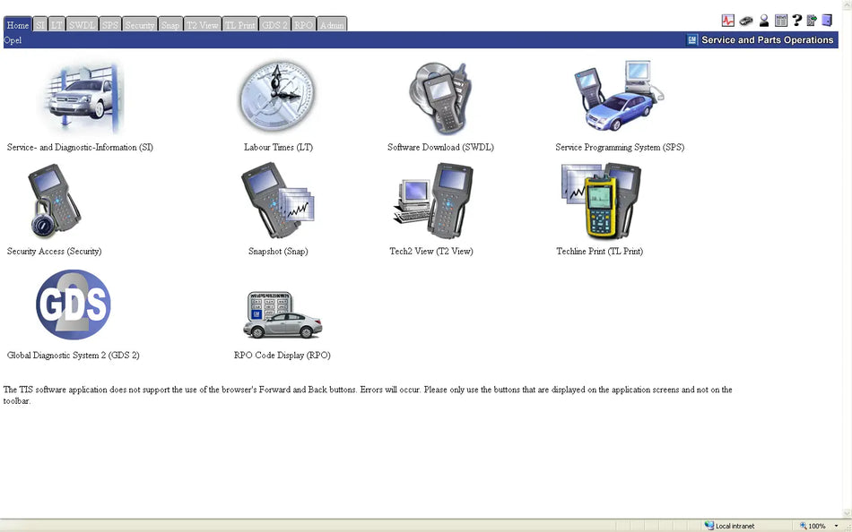Open the Snapshot tool icon
Viewport: 852px width, 532px height.
277,200
